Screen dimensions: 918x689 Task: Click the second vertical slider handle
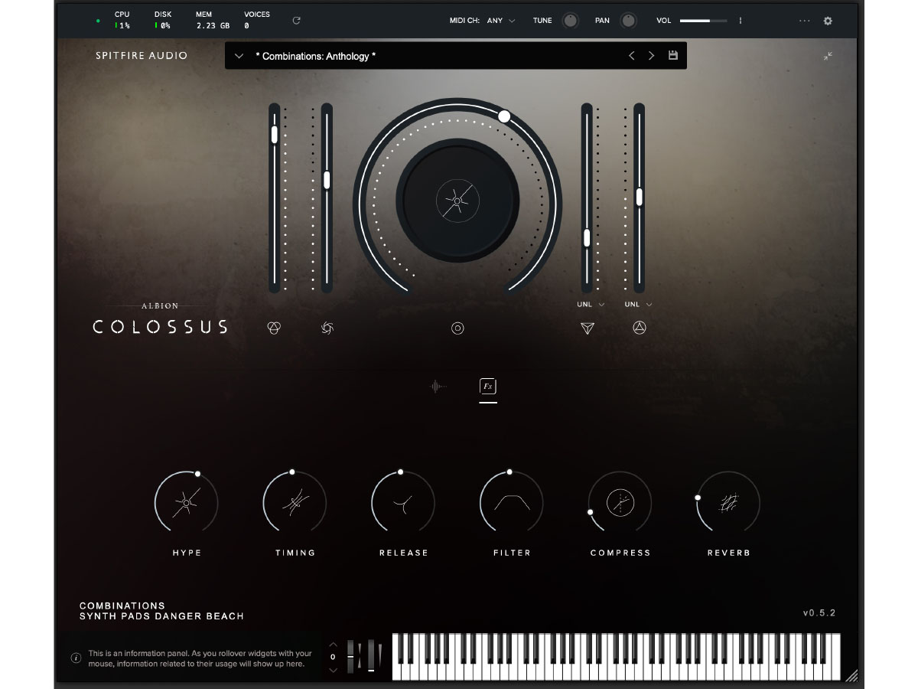[327, 180]
